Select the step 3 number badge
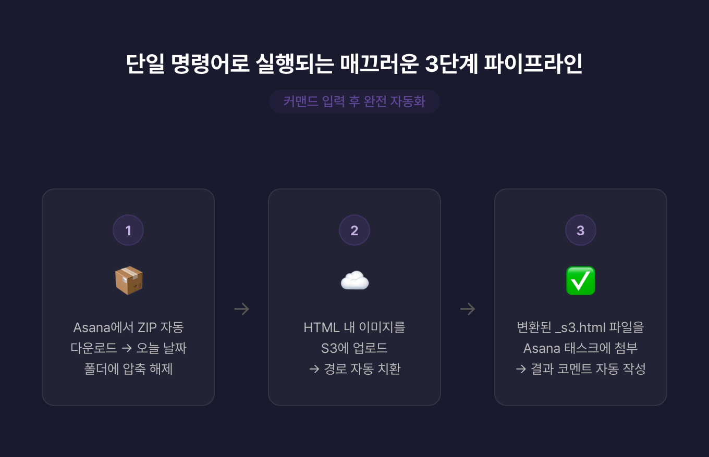 (580, 230)
